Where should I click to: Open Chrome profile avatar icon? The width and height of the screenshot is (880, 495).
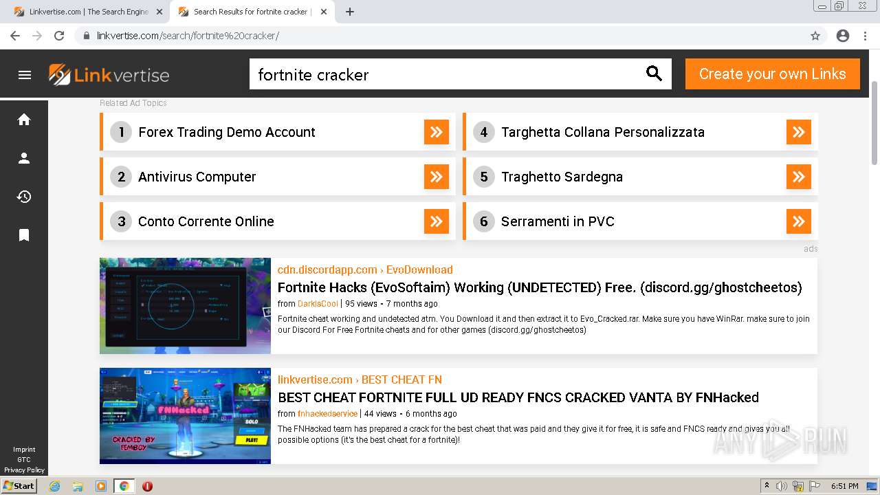click(x=843, y=36)
